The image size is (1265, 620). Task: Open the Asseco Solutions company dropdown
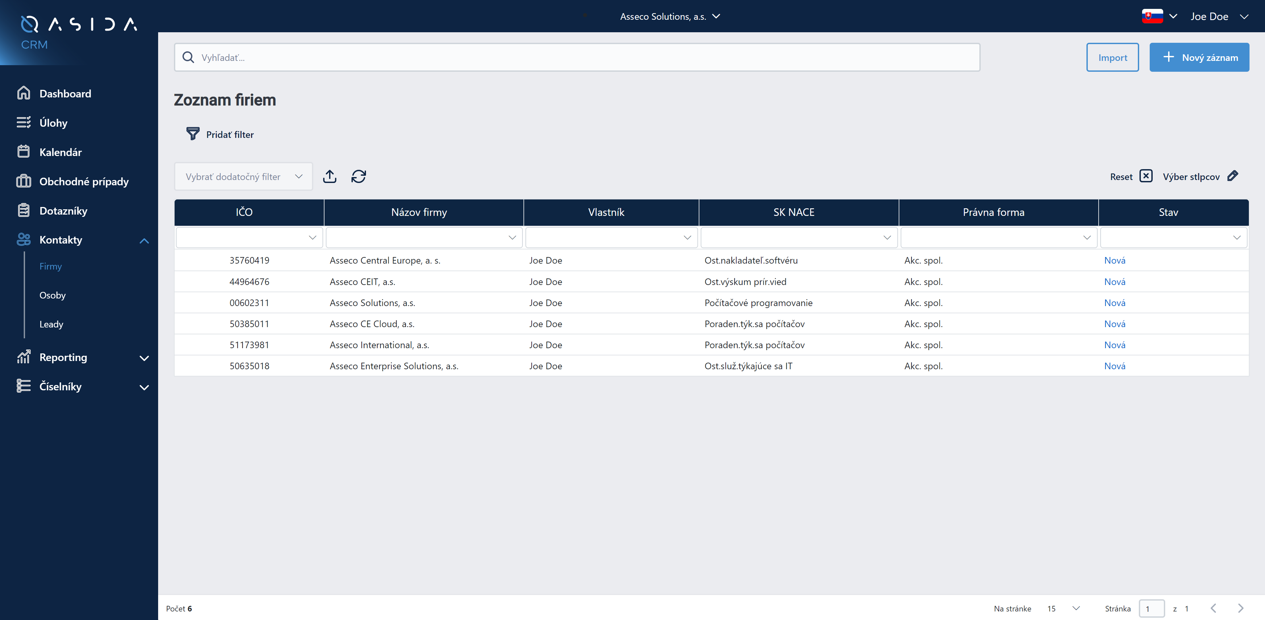(670, 16)
